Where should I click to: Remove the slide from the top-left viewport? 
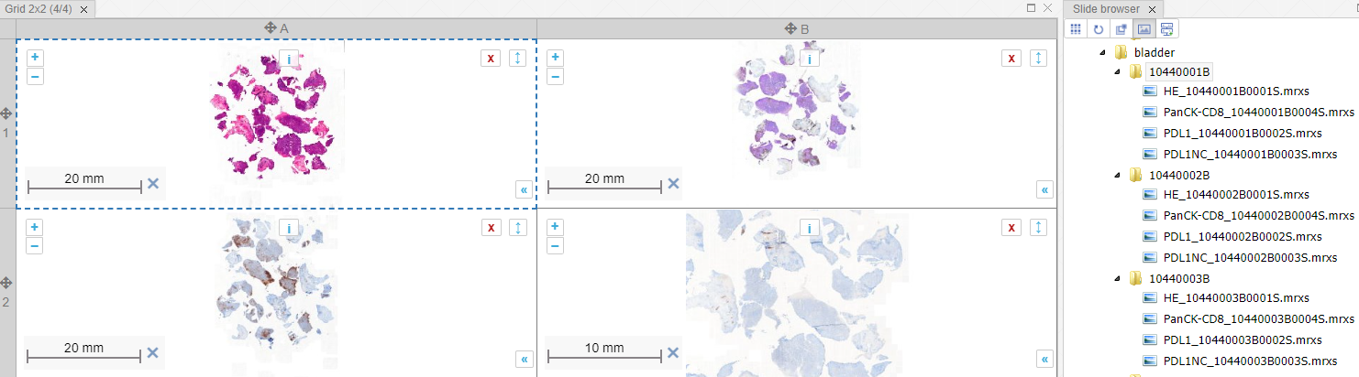coord(491,59)
